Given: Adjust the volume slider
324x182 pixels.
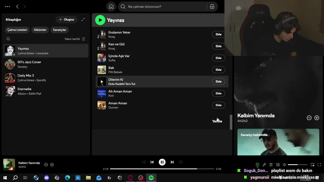Looking at the screenshot, I should click(x=297, y=165).
